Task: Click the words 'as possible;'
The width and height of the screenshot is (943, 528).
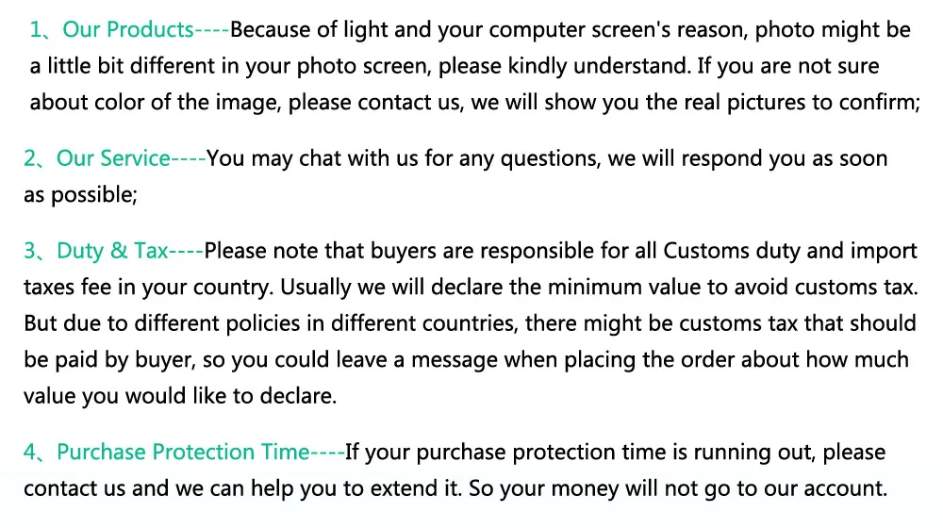Action: pos(80,195)
